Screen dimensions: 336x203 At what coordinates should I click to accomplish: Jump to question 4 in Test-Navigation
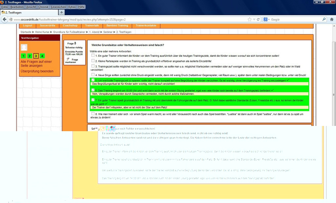point(42,56)
